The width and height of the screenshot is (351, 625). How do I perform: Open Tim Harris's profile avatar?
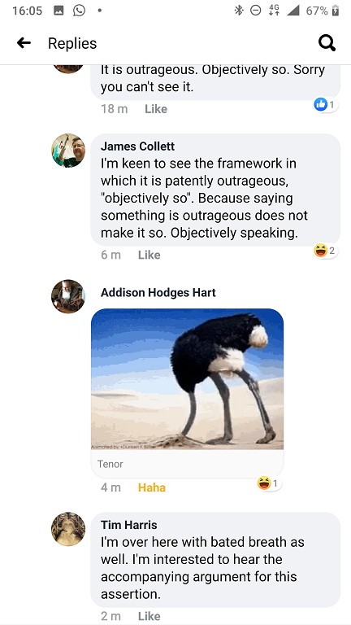point(68,529)
